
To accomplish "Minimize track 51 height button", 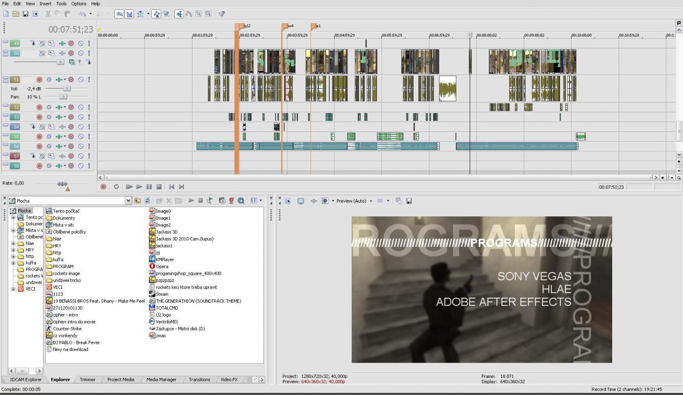I will click(x=6, y=78).
